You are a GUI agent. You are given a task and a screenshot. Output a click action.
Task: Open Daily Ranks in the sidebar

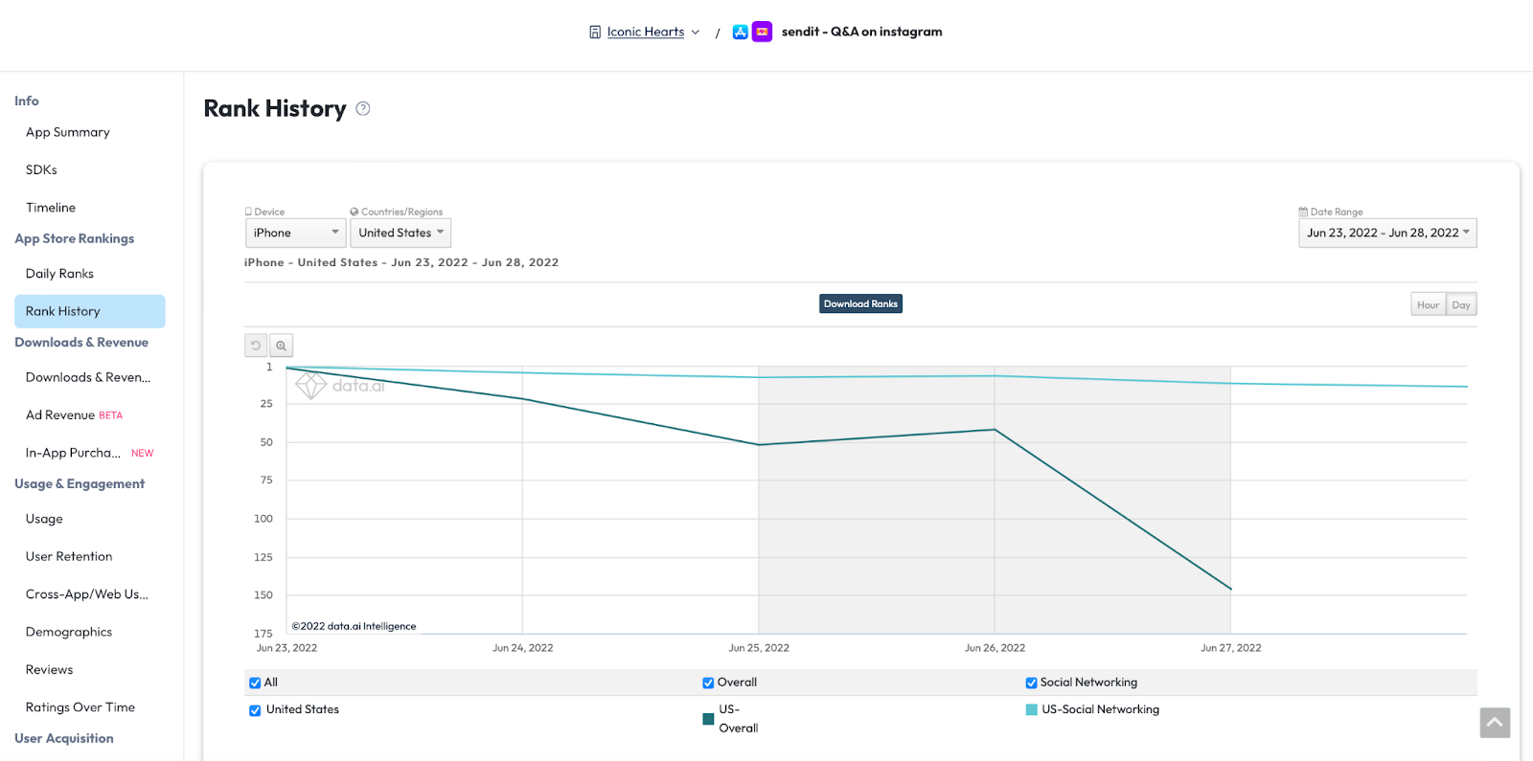pyautogui.click(x=59, y=274)
